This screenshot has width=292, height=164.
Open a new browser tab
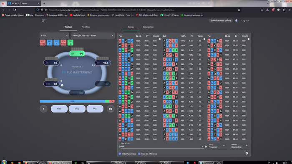pyautogui.click(x=44, y=3)
